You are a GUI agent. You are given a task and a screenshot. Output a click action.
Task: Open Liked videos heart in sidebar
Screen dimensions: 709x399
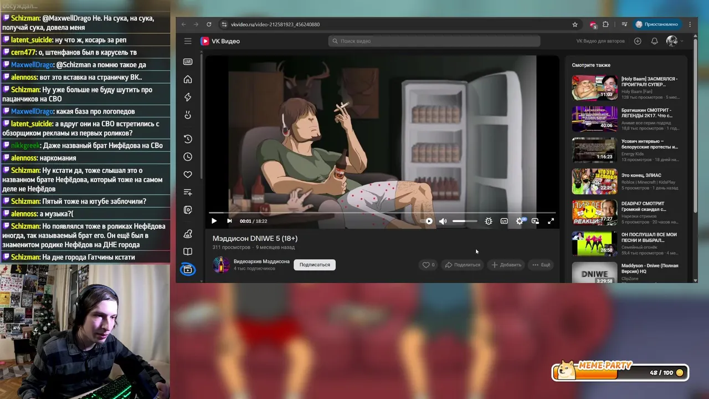tap(188, 175)
